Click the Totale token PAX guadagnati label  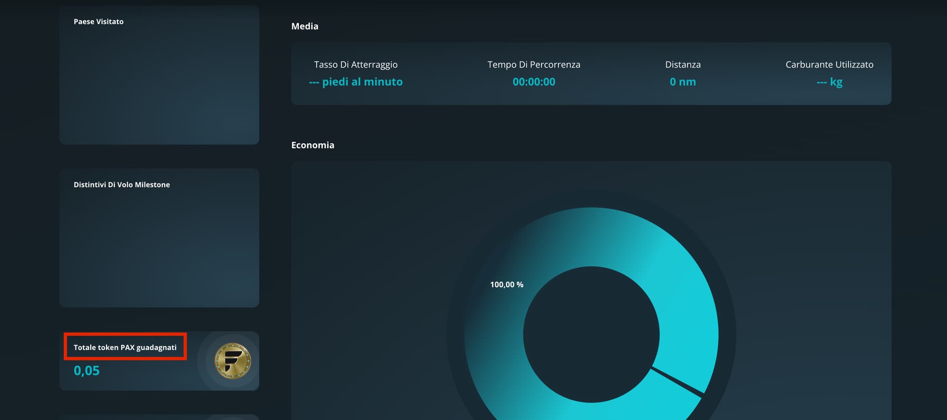tap(125, 348)
